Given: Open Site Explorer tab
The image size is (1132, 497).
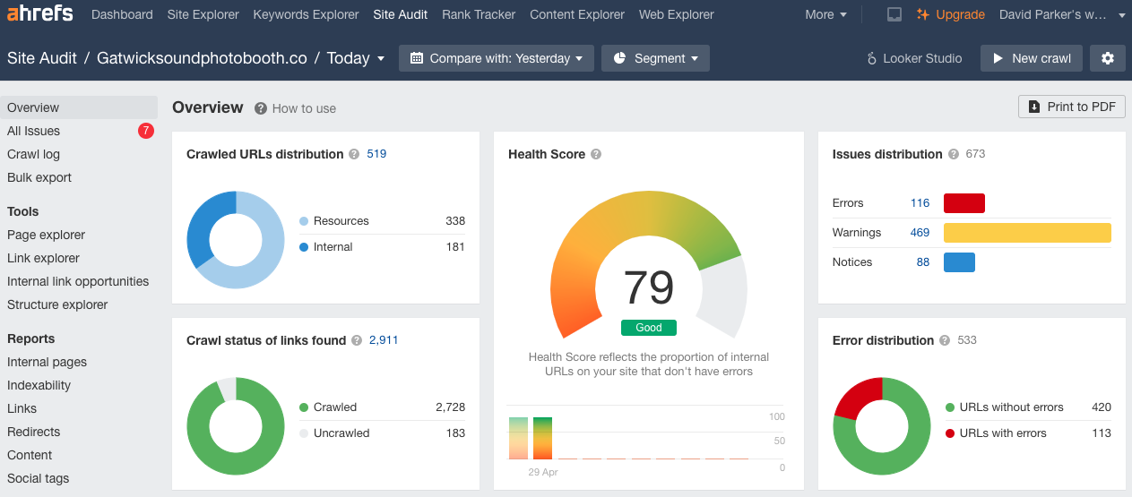Looking at the screenshot, I should 203,14.
